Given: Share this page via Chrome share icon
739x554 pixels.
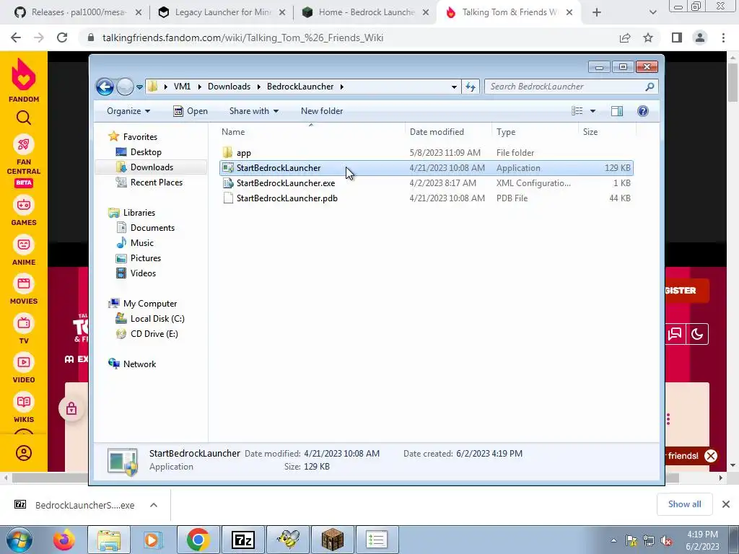Looking at the screenshot, I should tap(625, 38).
